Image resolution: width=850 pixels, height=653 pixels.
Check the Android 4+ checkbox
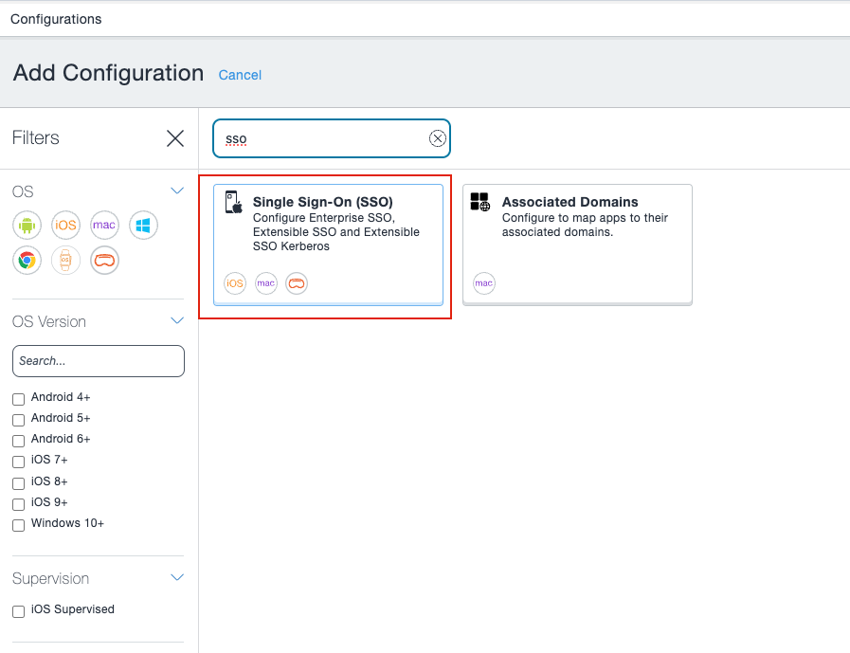click(17, 399)
